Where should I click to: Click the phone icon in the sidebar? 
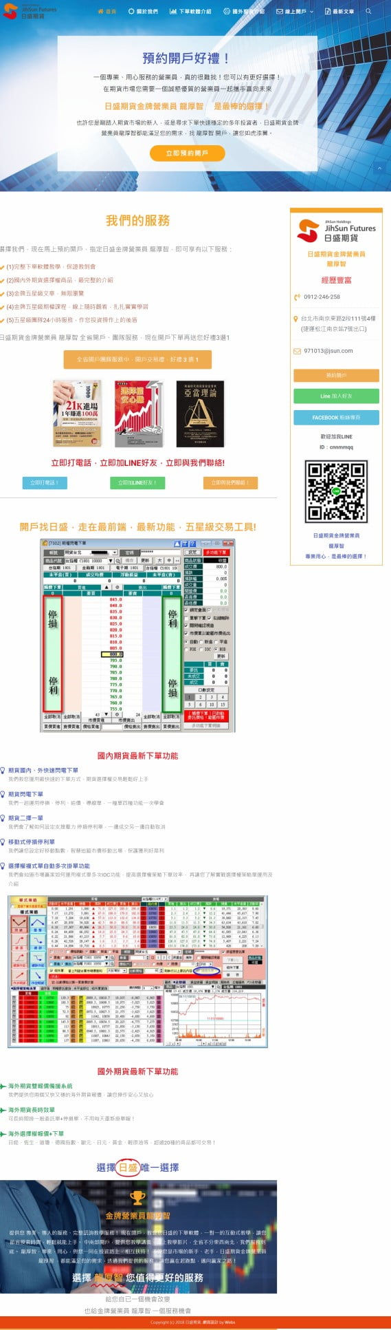click(x=297, y=297)
